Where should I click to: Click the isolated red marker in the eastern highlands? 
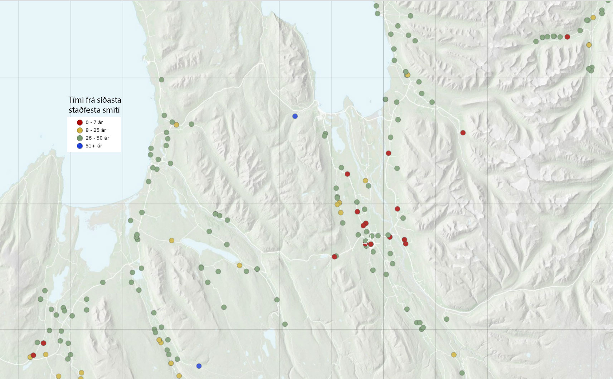463,133
